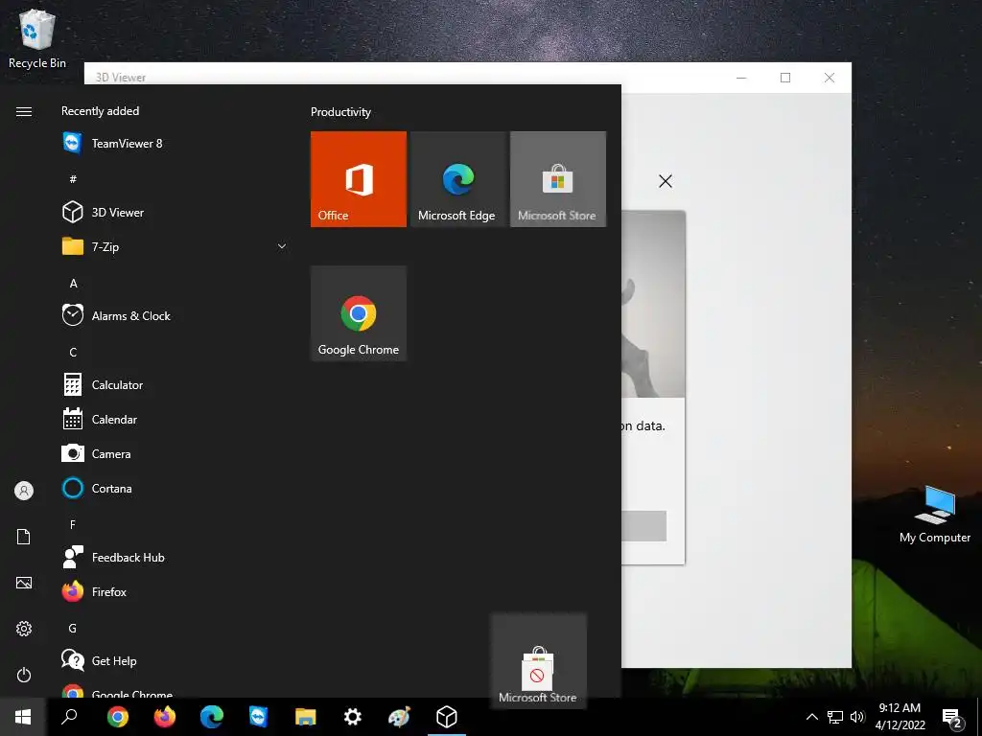The image size is (982, 736).
Task: Open Pictures from Start sidebar
Action: click(24, 583)
